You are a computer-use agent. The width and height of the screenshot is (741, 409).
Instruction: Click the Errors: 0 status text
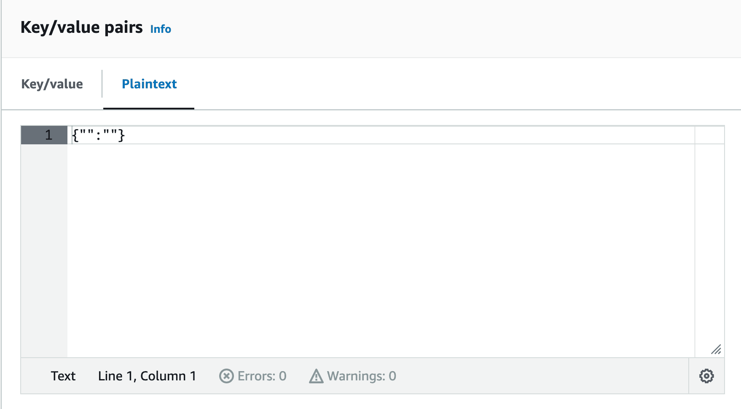(x=261, y=376)
